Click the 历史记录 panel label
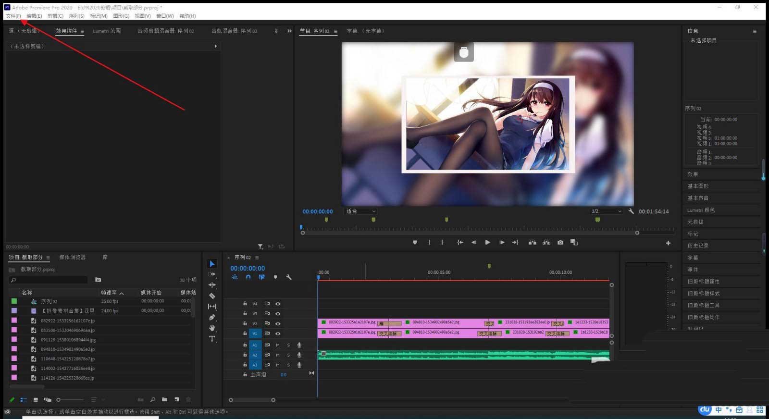Screen dimensions: 769x419 pos(698,246)
